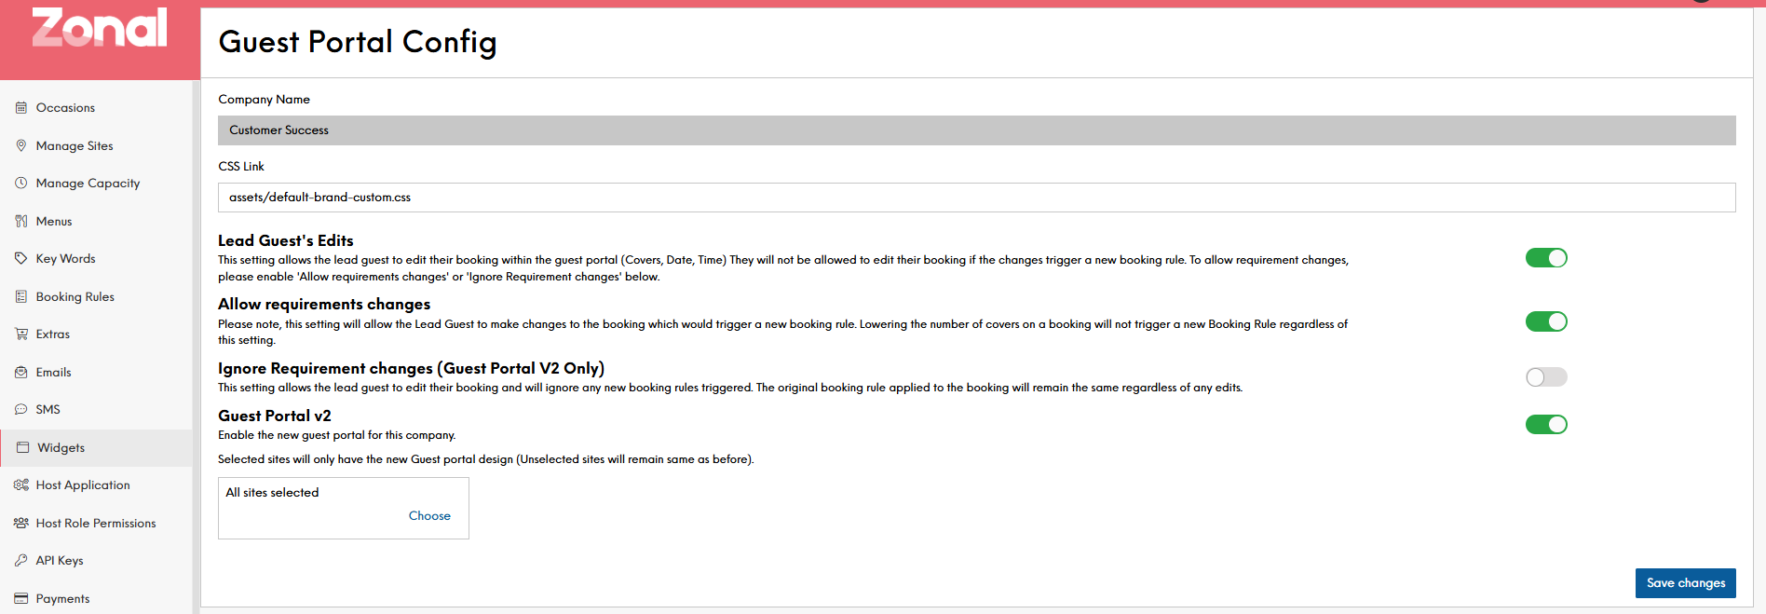Turn off Allow requirements changes switch

[1546, 321]
